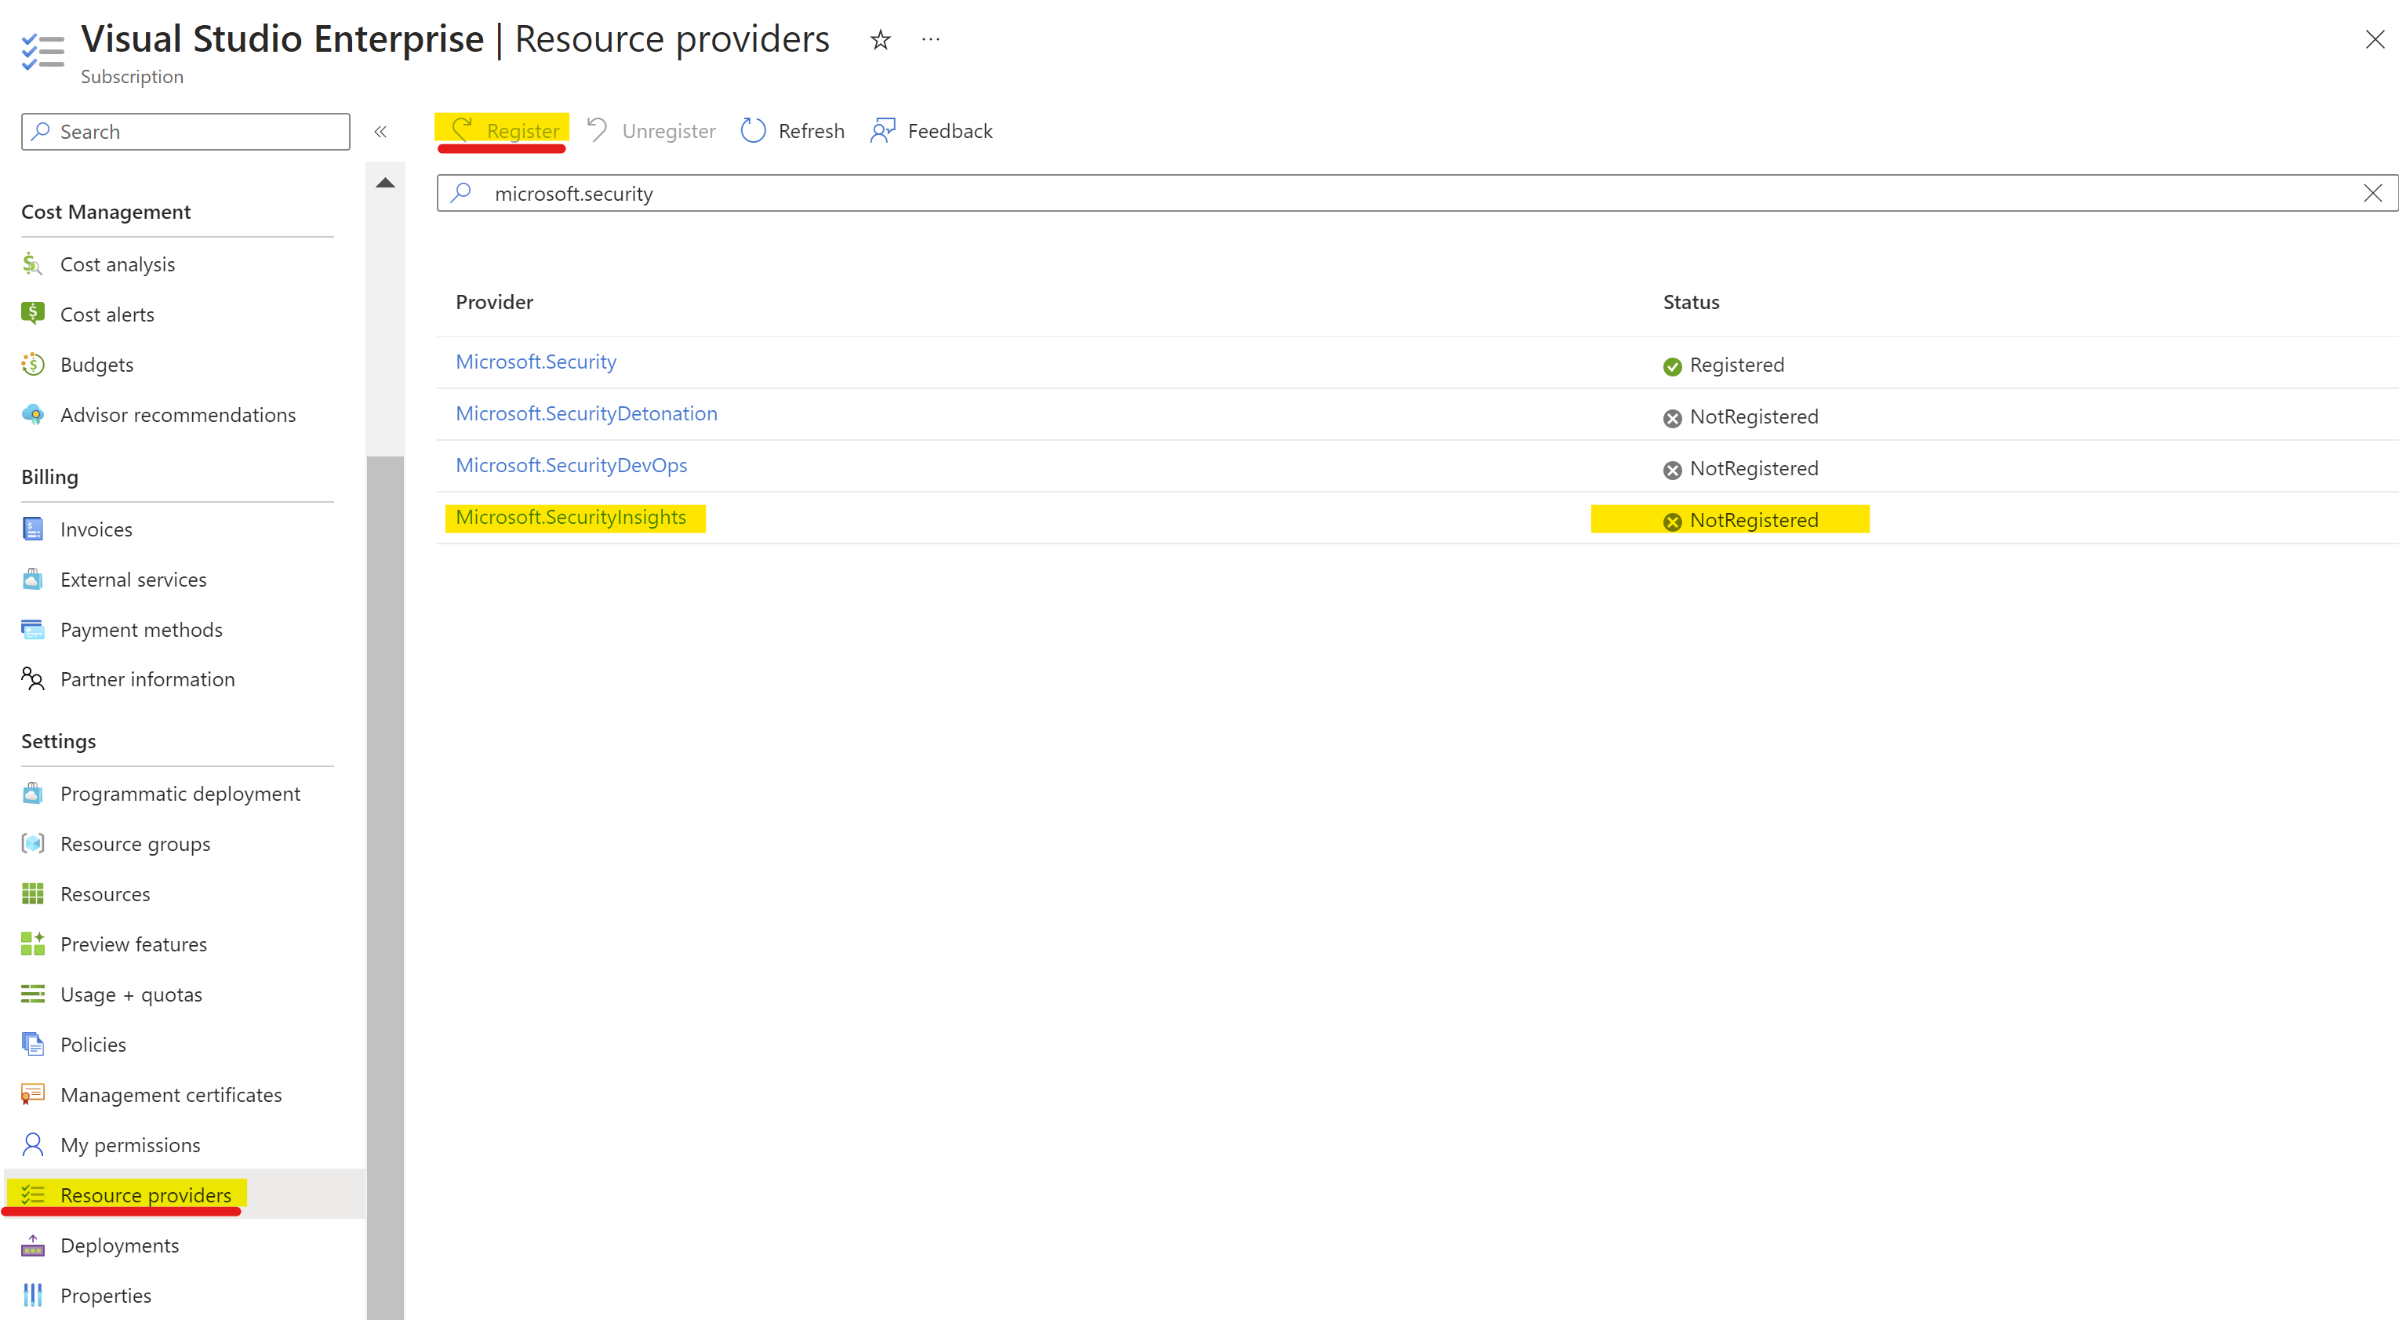Open Invoices under Billing
Image resolution: width=2399 pixels, height=1320 pixels.
pos(96,530)
